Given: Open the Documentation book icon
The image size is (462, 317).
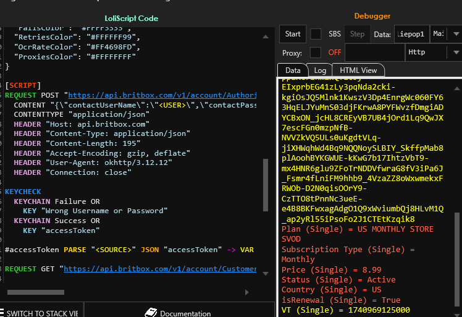Looking at the screenshot, I should coord(151,313).
